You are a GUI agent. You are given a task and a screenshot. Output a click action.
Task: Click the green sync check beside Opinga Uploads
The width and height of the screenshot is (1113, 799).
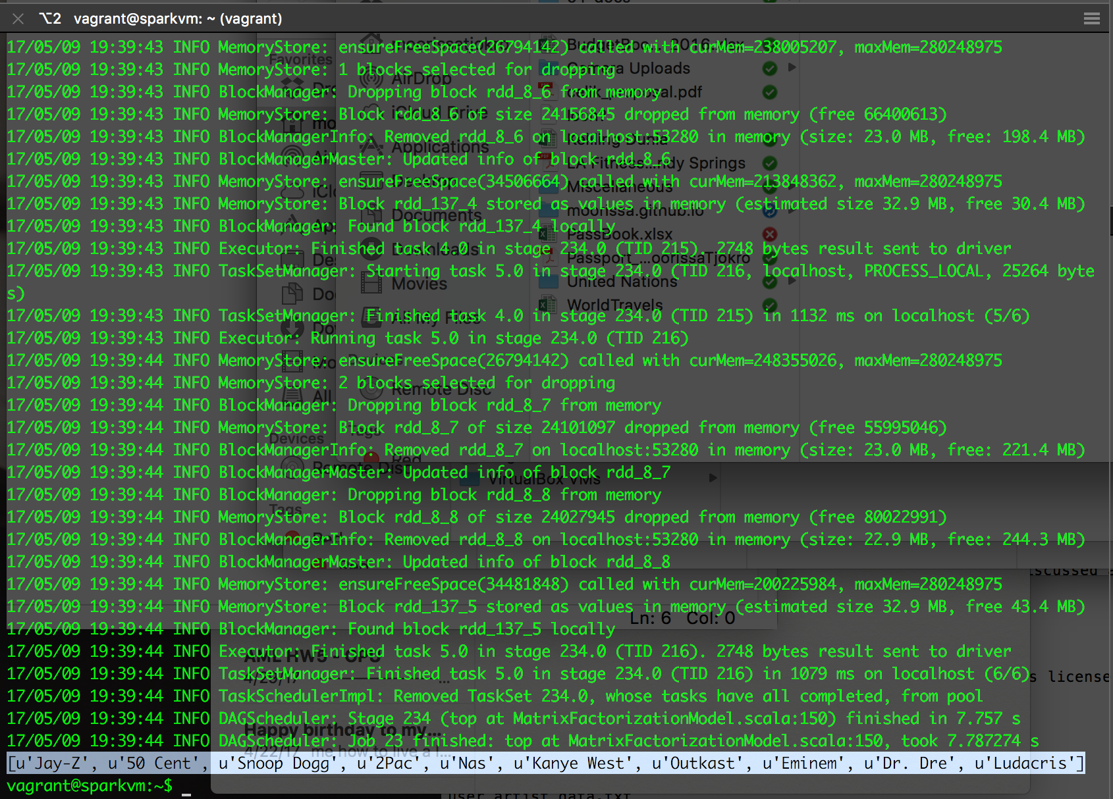(x=770, y=68)
